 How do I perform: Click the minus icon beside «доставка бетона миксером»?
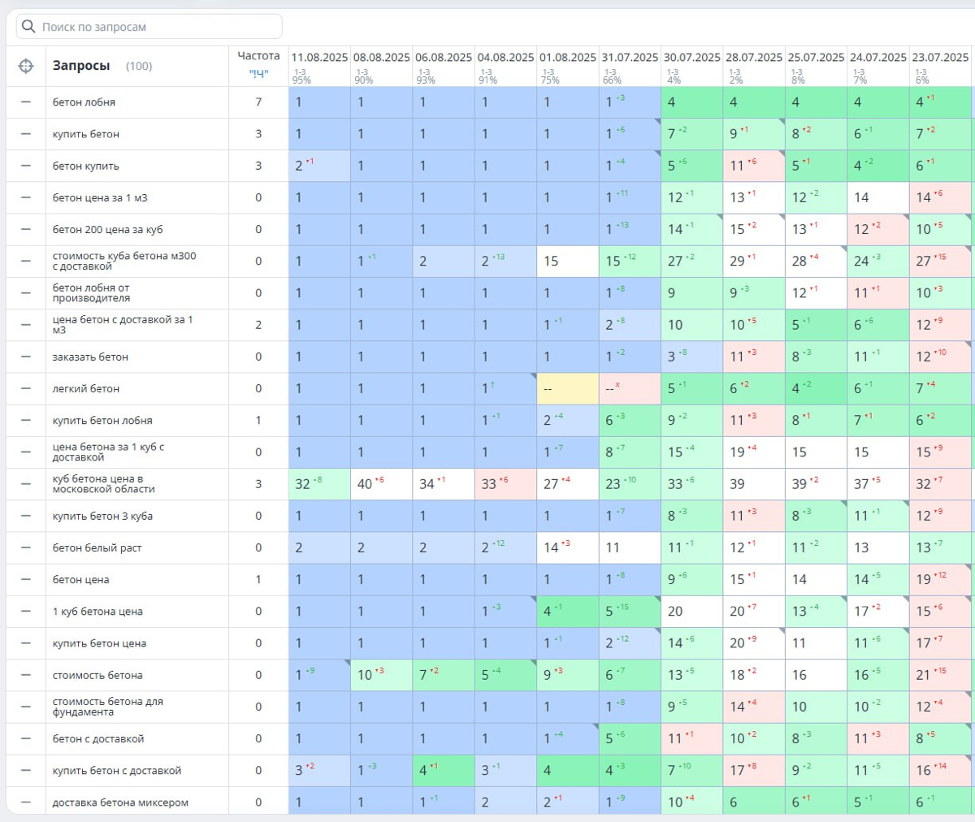click(26, 803)
